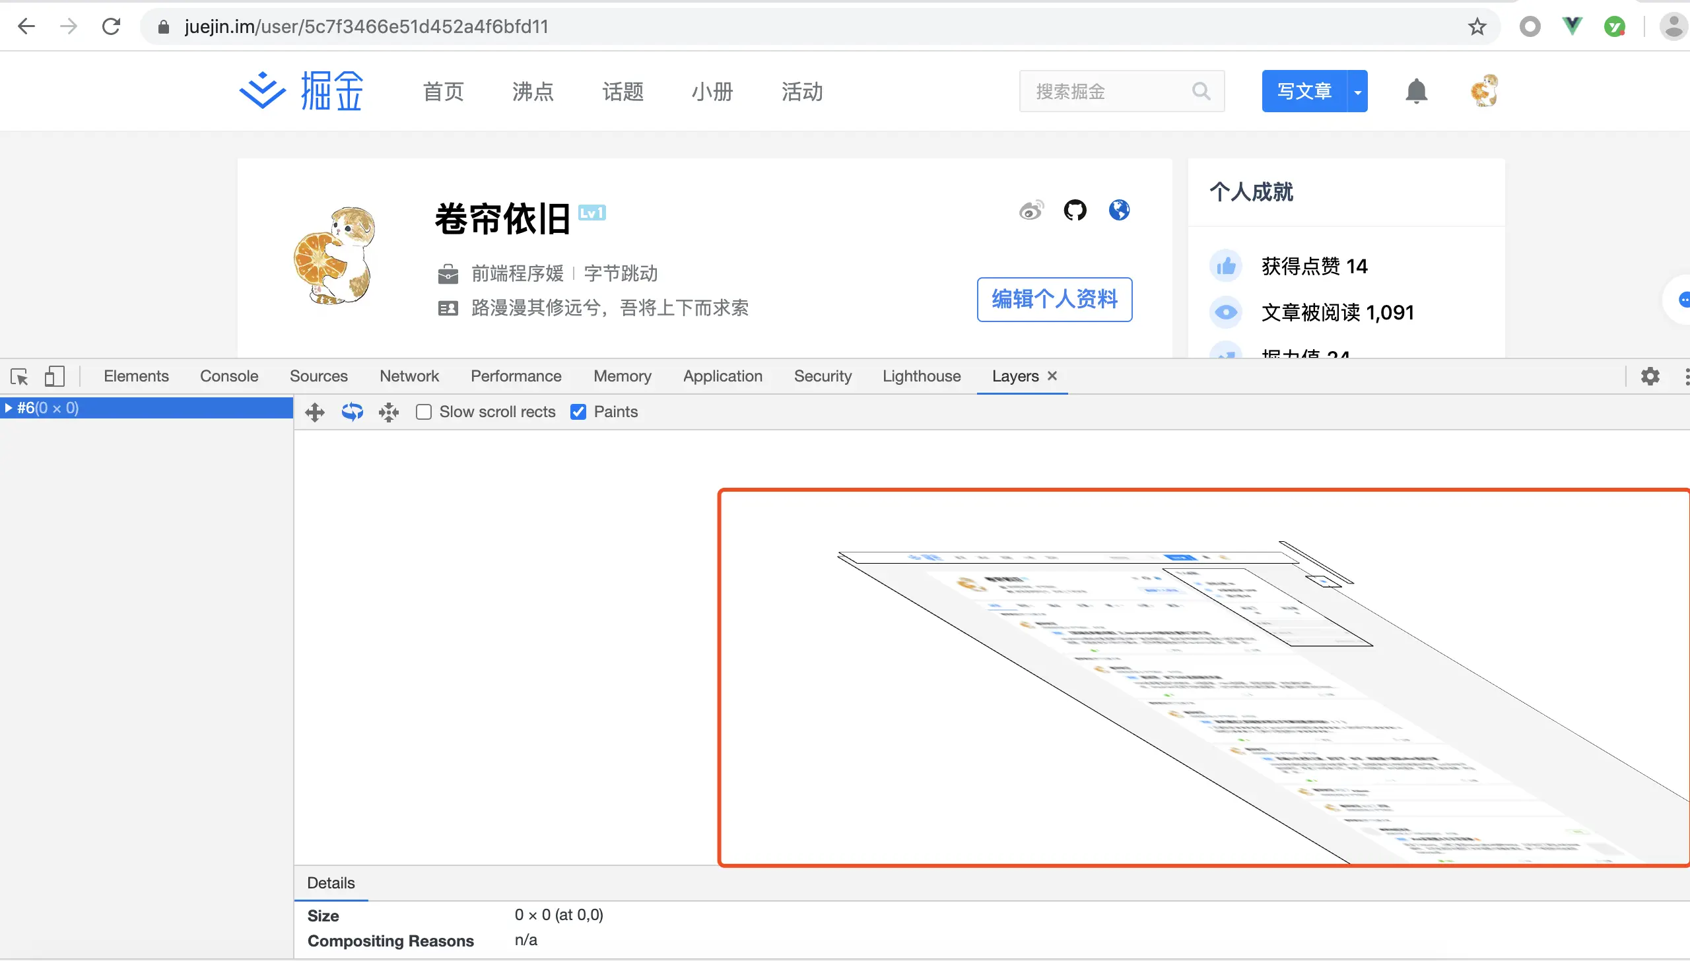1690x961 pixels.
Task: Click the notification bell icon
Action: pos(1416,91)
